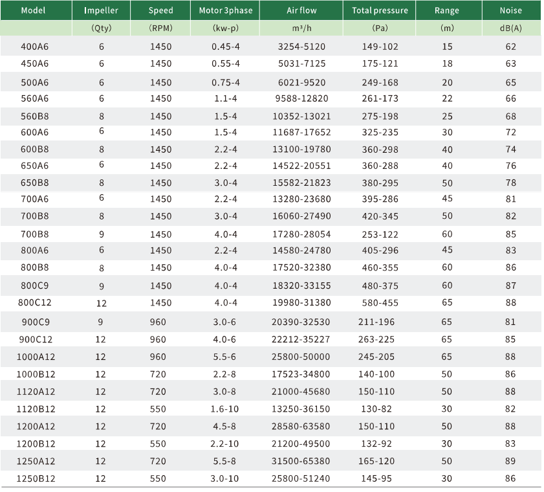Click the Air flow column header
The height and width of the screenshot is (492, 544).
click(301, 10)
